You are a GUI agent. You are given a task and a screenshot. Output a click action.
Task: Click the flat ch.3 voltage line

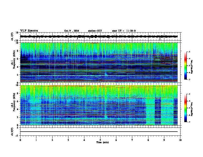[99, 132]
